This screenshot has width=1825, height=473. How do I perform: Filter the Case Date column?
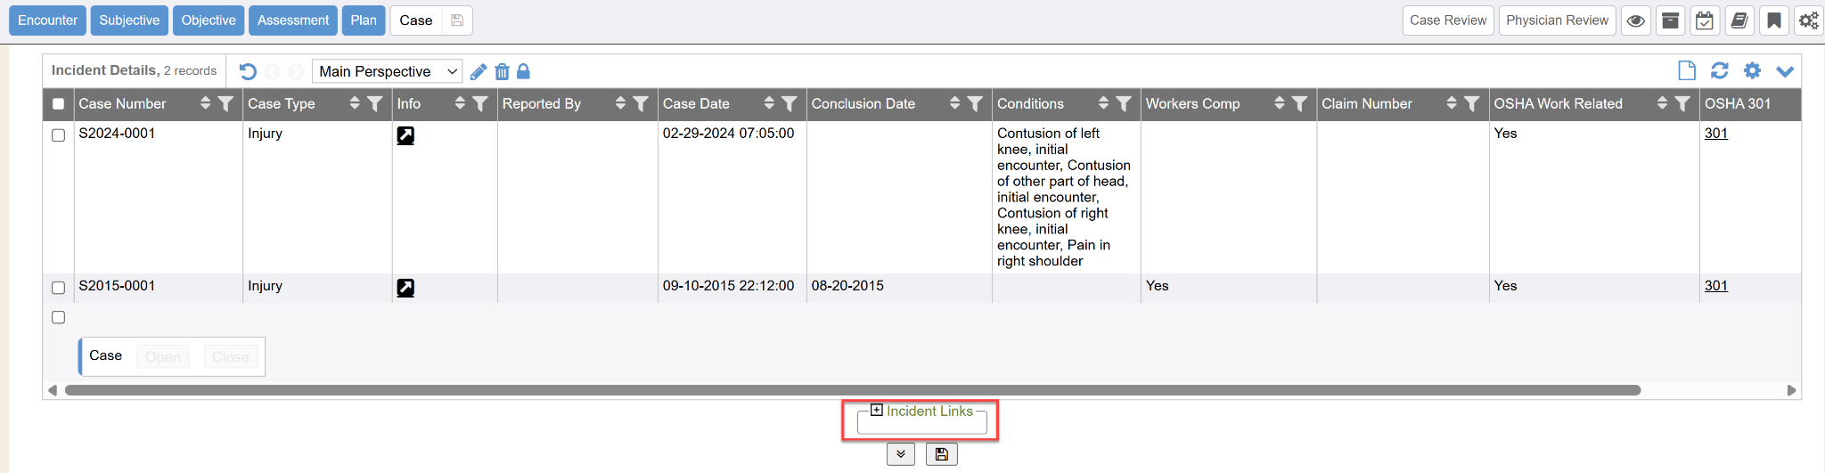tap(789, 104)
